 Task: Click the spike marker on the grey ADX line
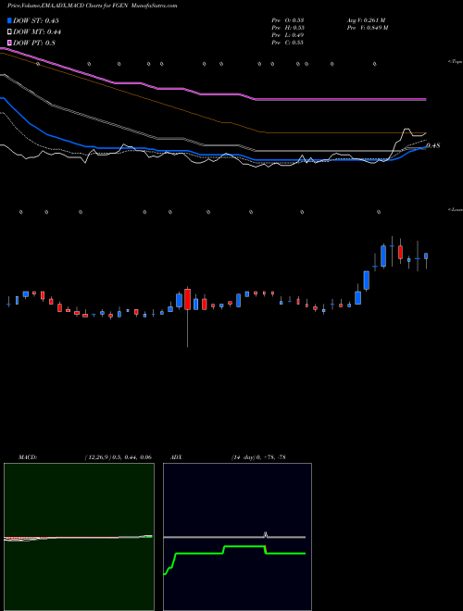266,535
